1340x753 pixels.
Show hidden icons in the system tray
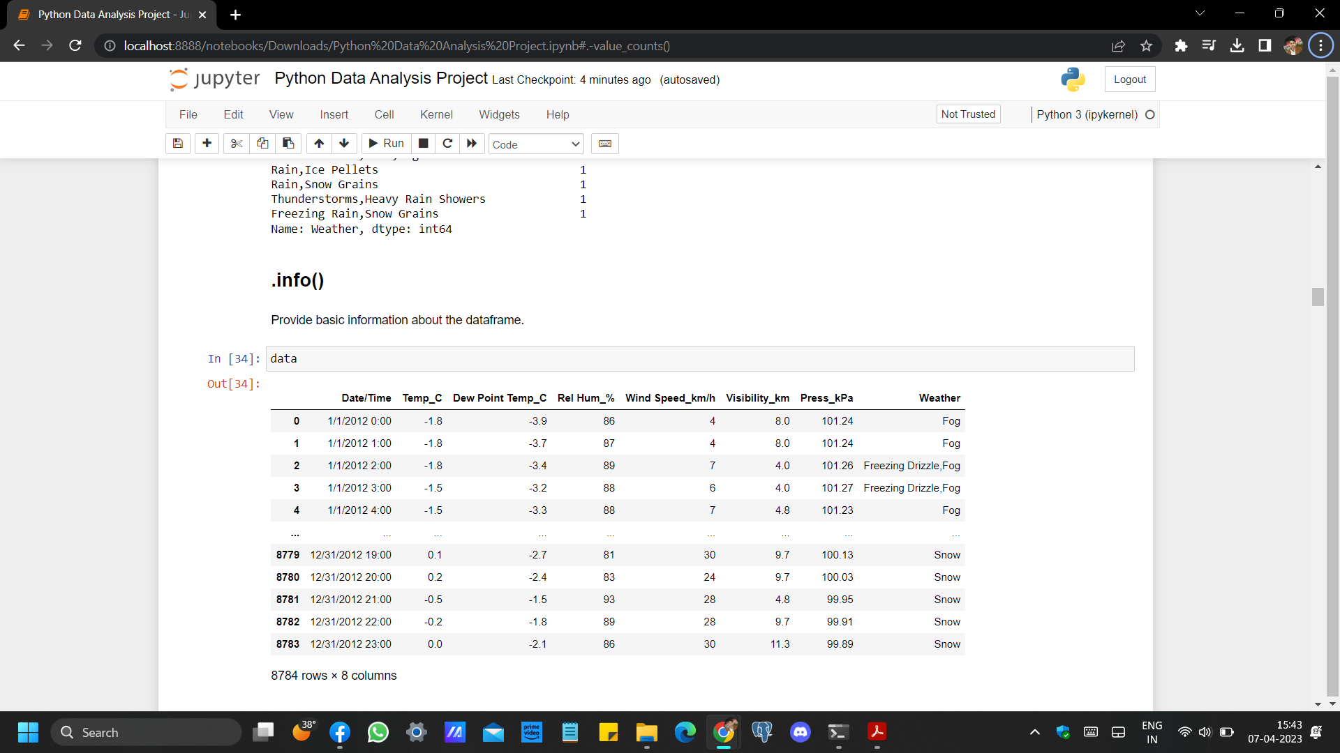coord(1035,732)
